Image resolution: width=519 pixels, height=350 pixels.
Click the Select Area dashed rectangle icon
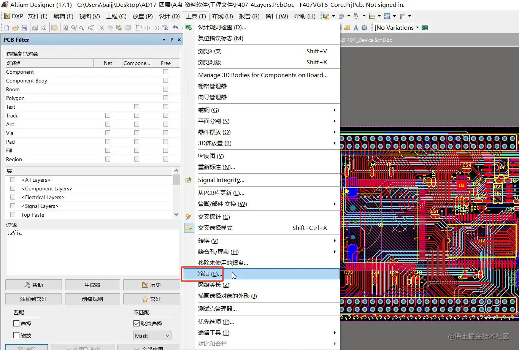click(x=139, y=28)
